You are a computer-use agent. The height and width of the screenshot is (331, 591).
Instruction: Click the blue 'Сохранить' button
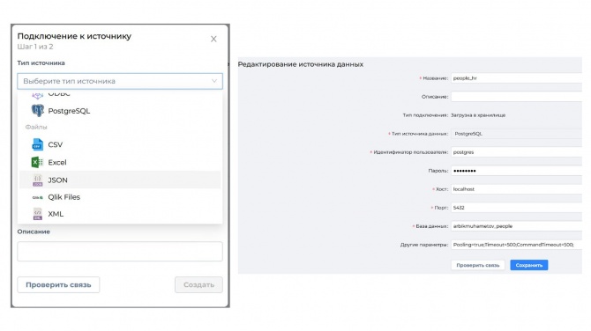coord(528,265)
